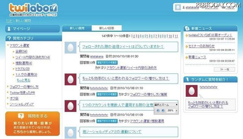Viewport: 243px width, 139px height.
Task: Open the アカウント運営 category
Action: [x=19, y=45]
